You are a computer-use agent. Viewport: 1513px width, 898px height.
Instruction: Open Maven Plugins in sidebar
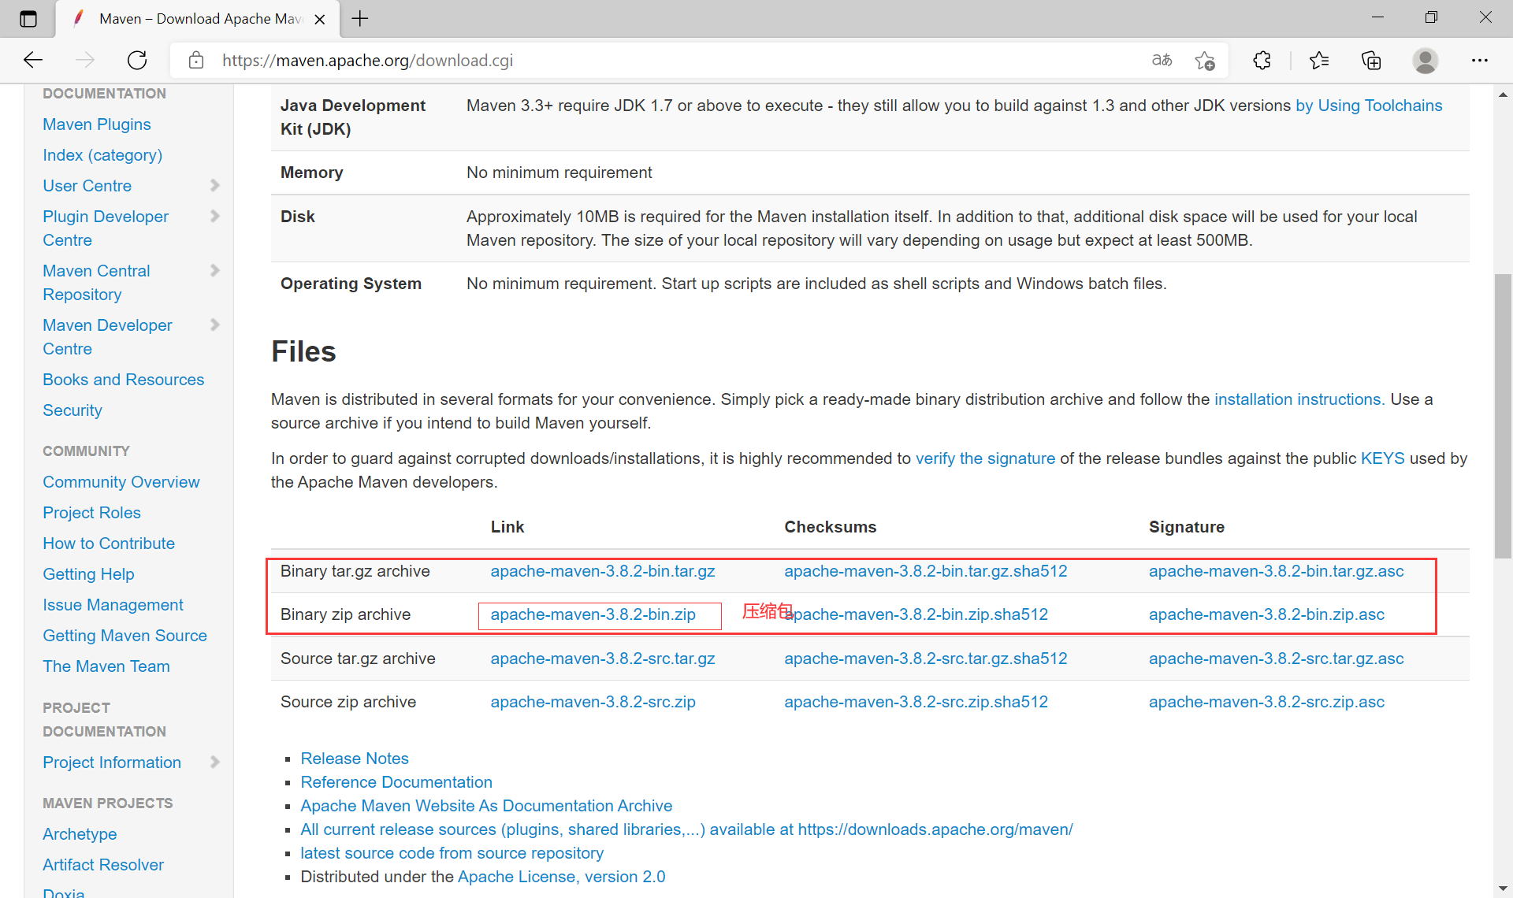97,124
